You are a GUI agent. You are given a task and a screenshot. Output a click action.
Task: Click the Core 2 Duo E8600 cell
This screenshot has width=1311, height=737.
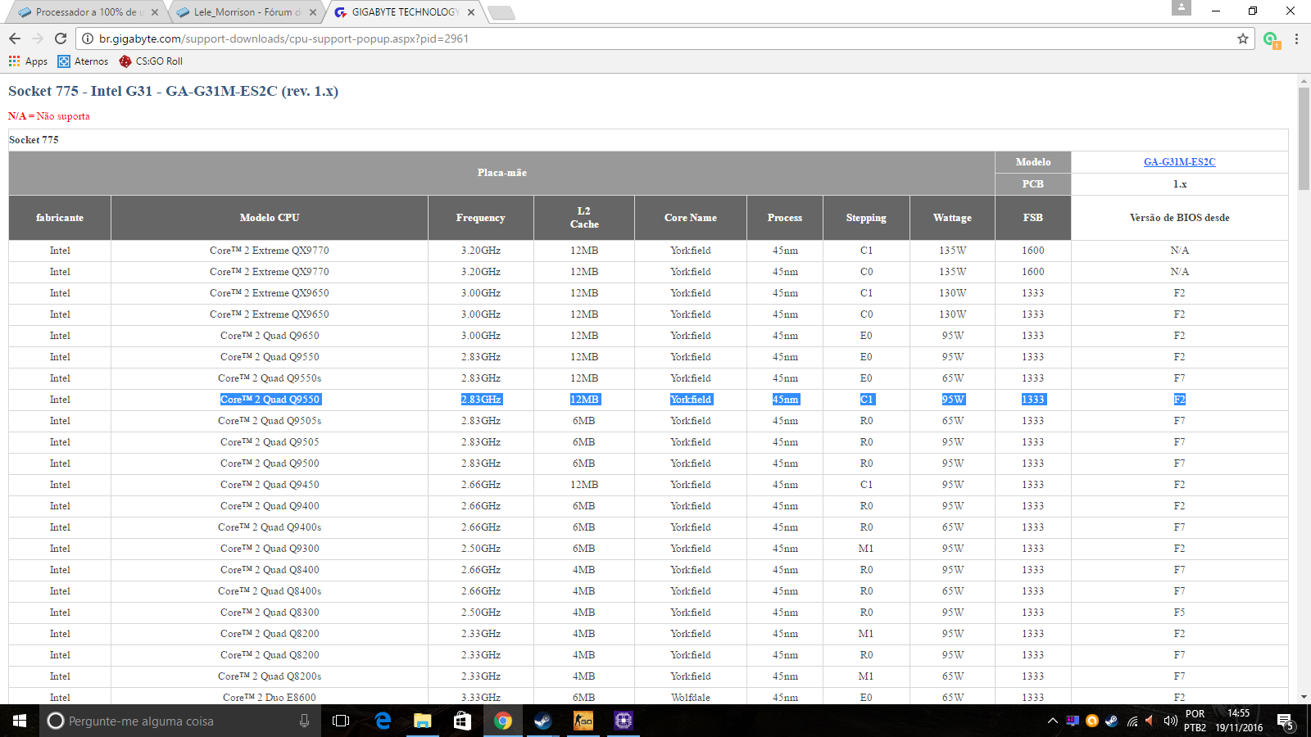(270, 698)
